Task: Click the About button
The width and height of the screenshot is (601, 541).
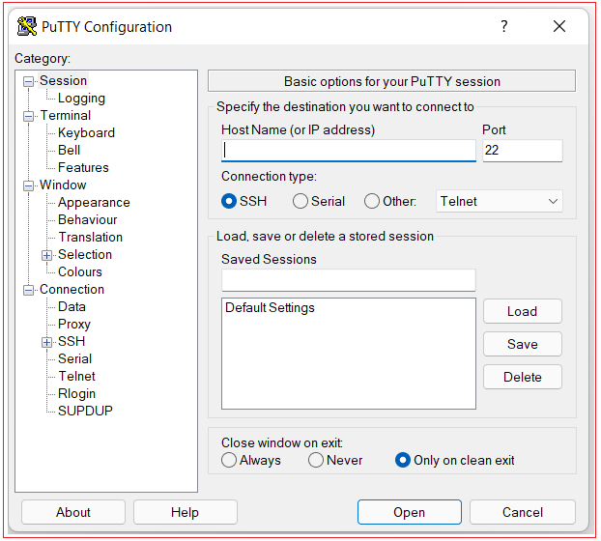Action: coord(73,512)
